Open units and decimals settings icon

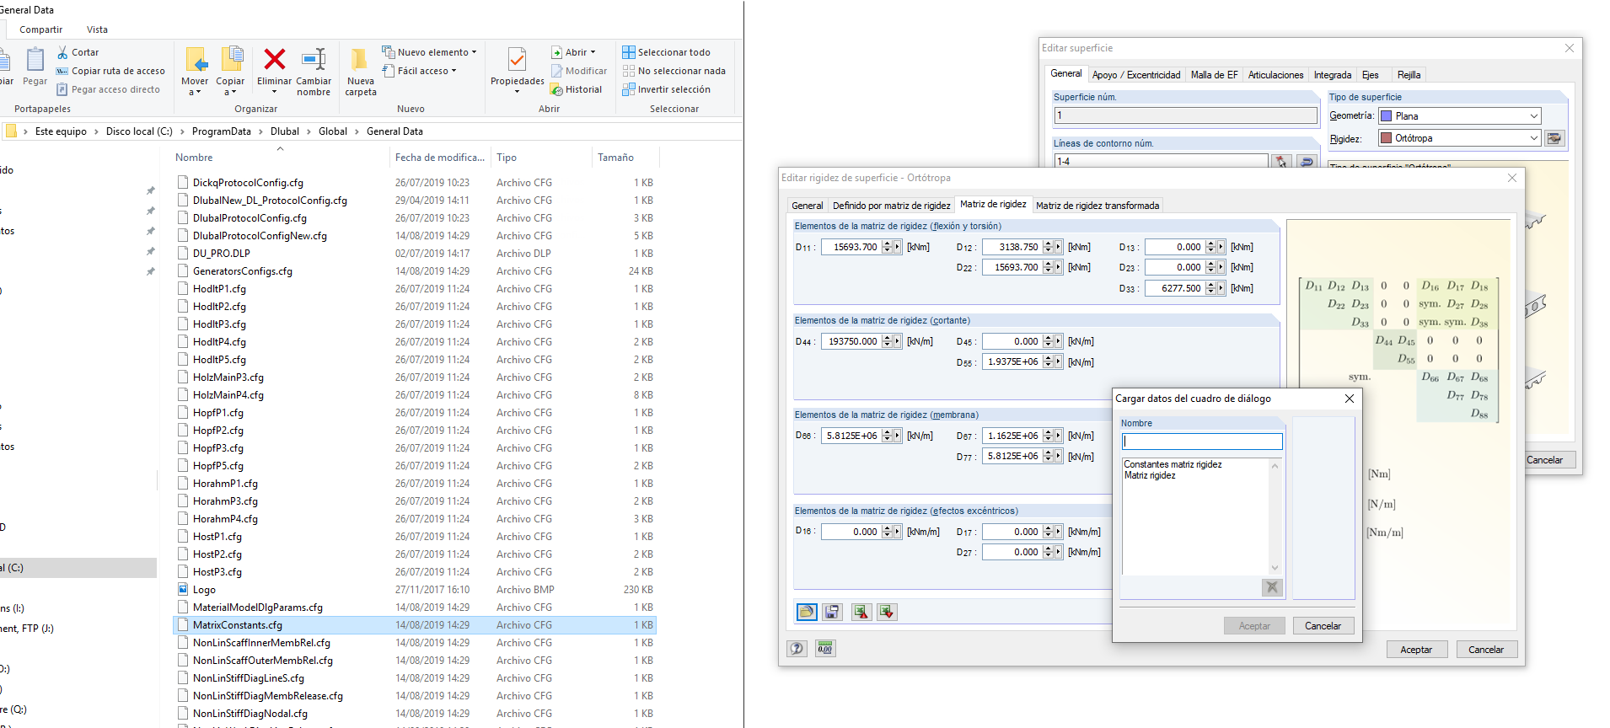coord(825,648)
